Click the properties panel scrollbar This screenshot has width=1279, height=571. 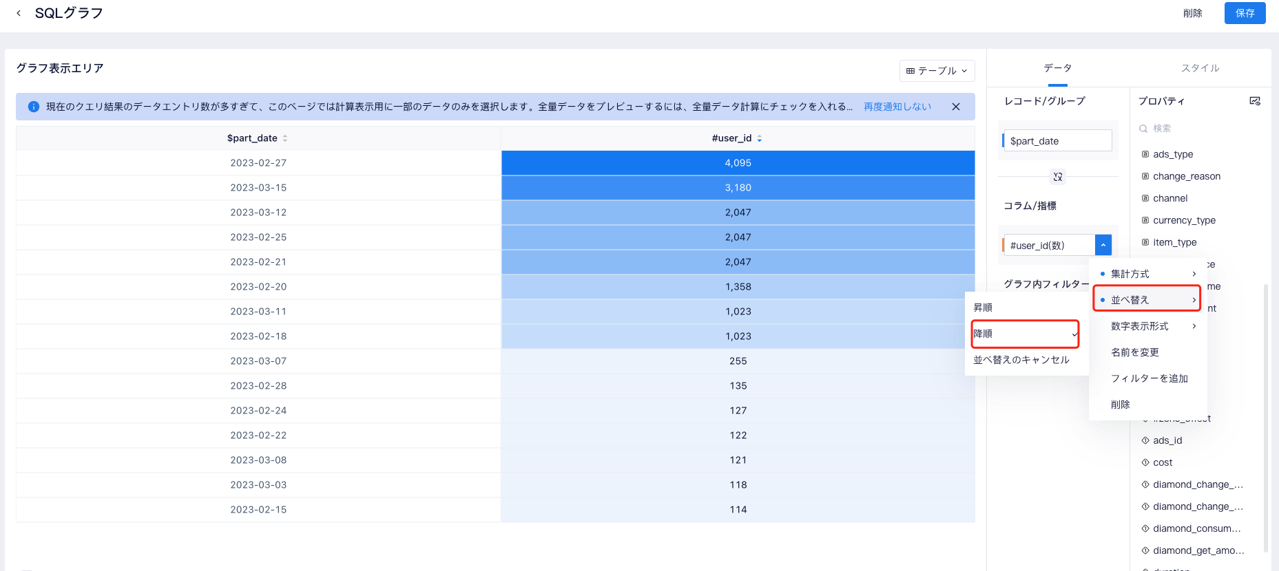(1265, 418)
